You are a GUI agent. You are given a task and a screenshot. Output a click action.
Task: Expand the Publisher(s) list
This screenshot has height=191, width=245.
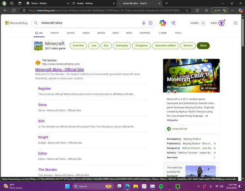click(215, 144)
